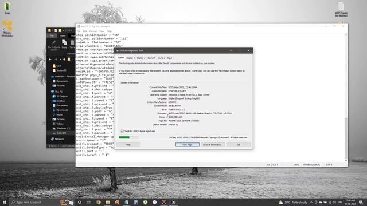This screenshot has width=367, height=206.
Task: Click the green progress bar in DirectX tool
Action: tap(128, 137)
